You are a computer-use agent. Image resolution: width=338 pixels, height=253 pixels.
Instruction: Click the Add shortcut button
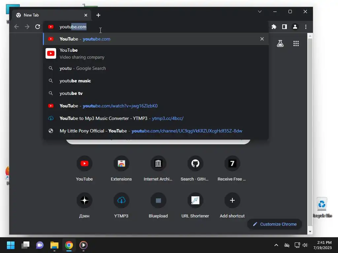click(232, 206)
